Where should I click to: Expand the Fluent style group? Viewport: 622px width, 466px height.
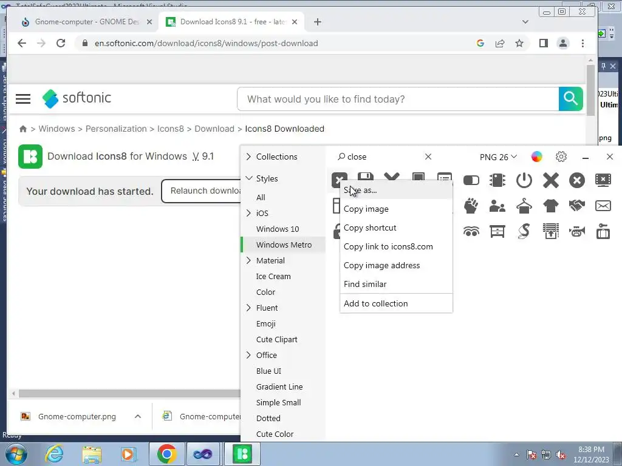[248, 308]
